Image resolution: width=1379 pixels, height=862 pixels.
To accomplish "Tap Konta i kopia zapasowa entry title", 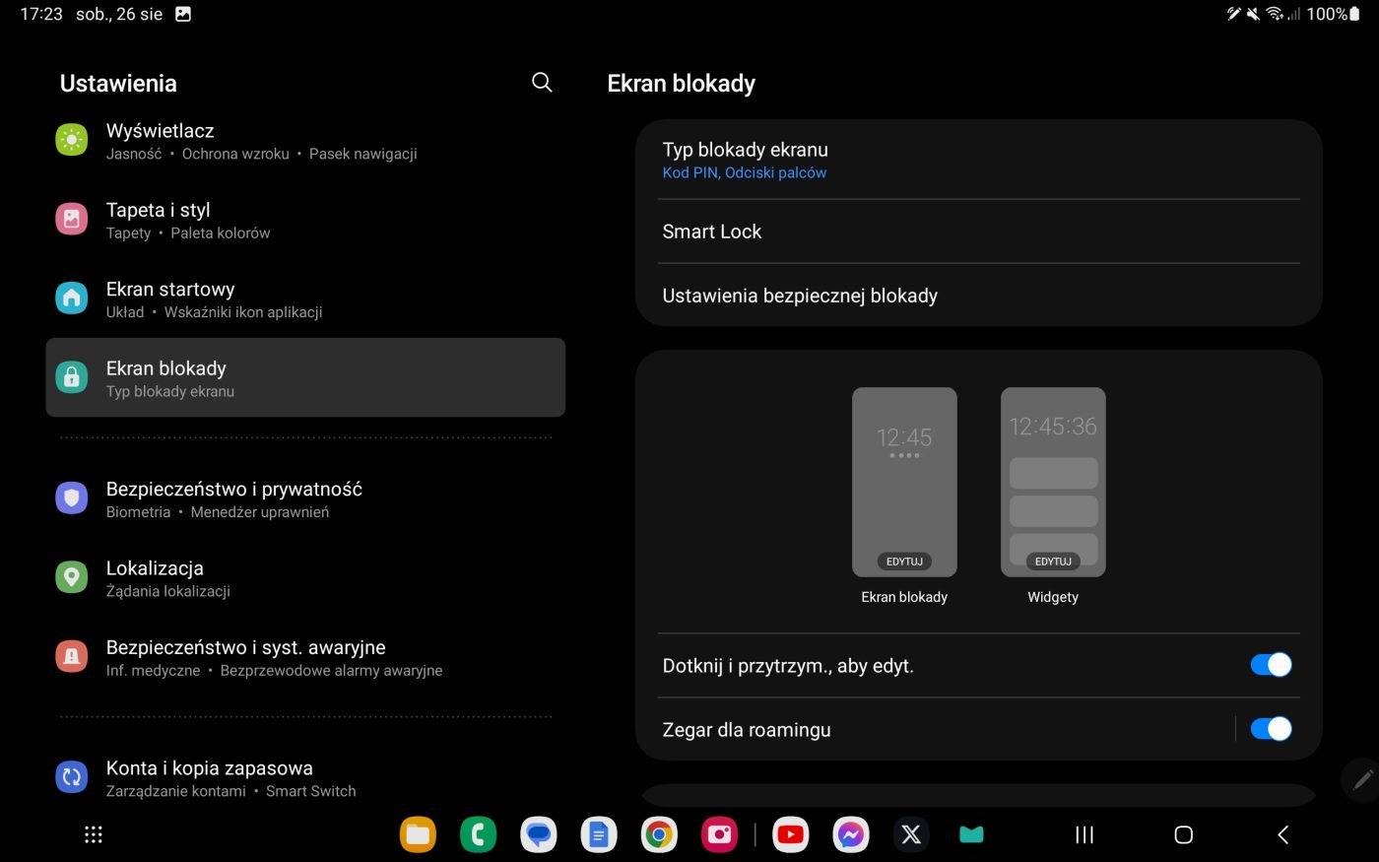I will tap(209, 768).
